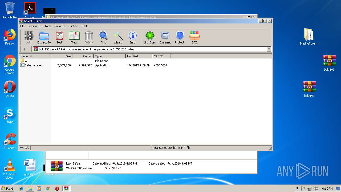Open Chrome from the taskbar
The height and width of the screenshot is (192, 341).
(48, 188)
